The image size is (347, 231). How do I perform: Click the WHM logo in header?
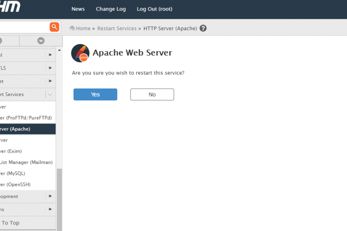[10, 6]
